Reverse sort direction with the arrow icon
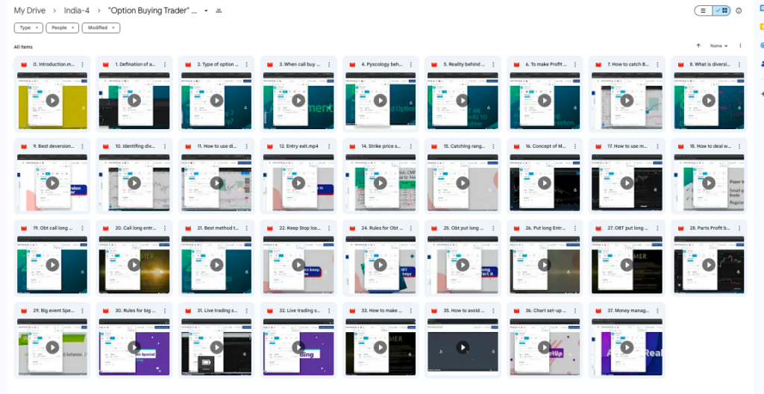Screen dimensions: 764x394 (698, 46)
